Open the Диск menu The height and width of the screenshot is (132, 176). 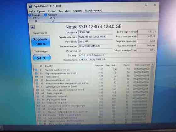68,11
